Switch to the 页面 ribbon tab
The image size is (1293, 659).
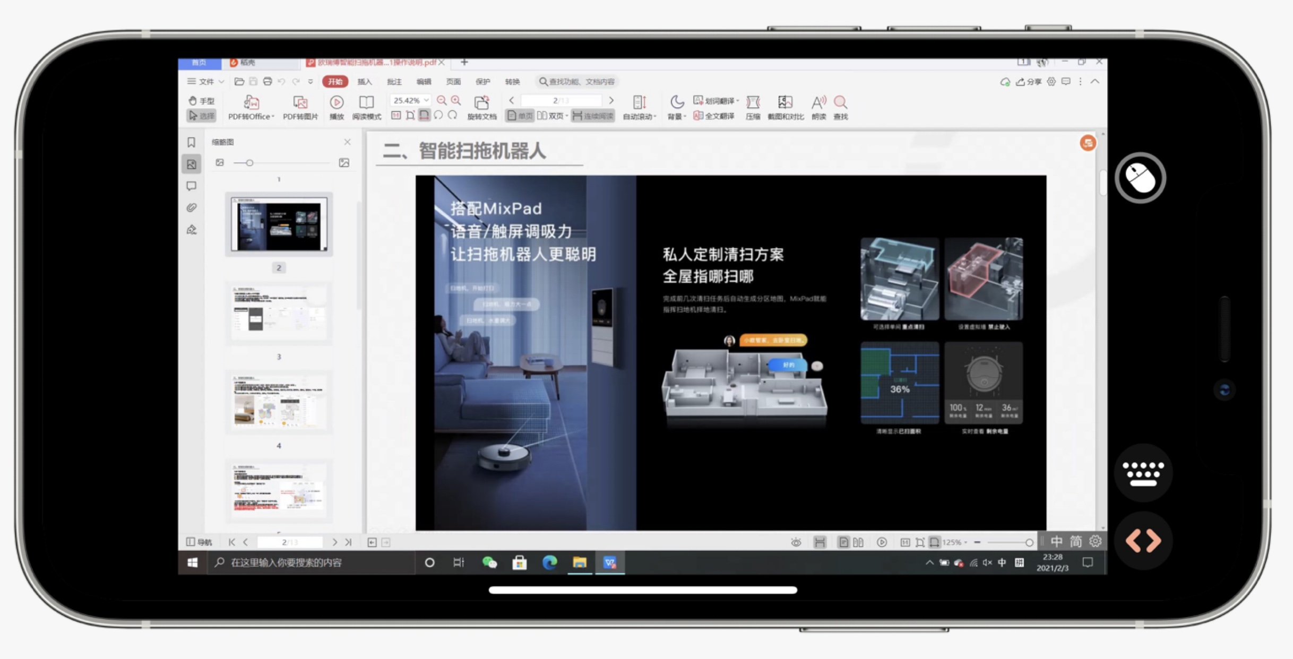point(453,82)
